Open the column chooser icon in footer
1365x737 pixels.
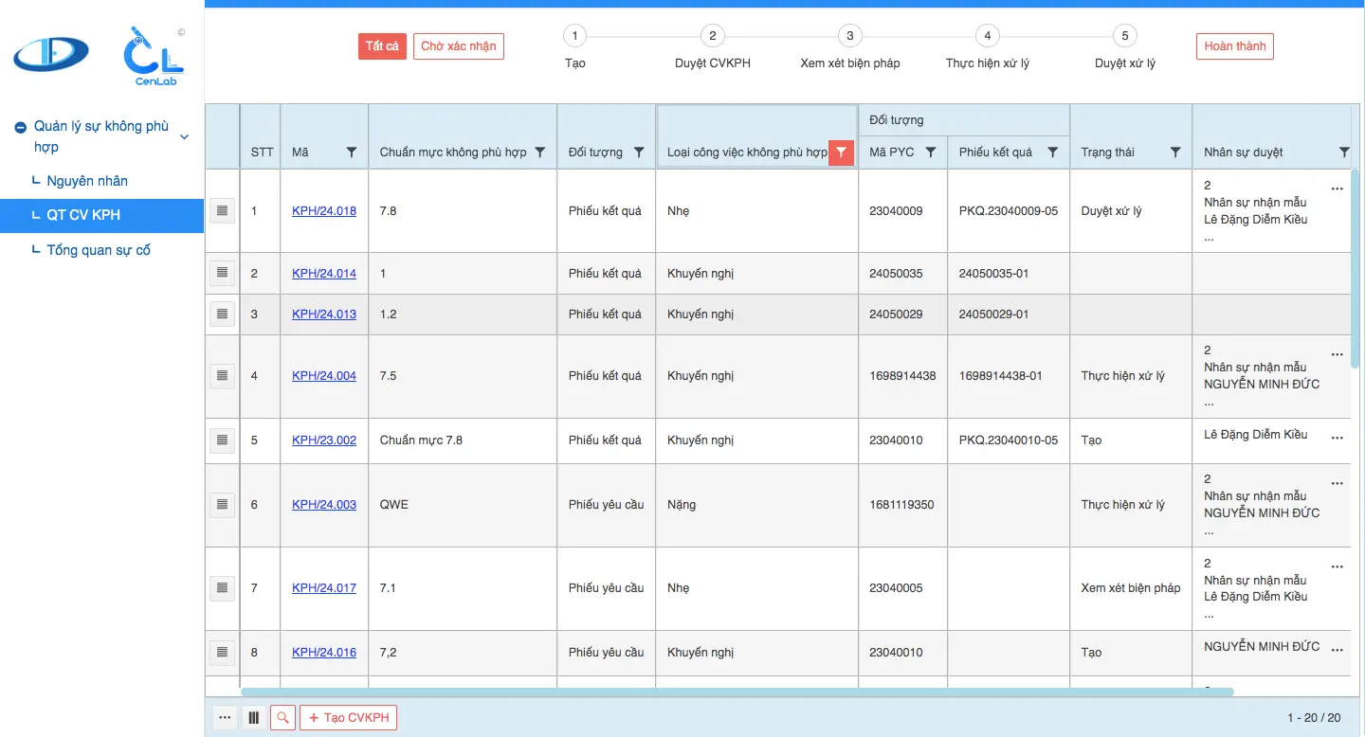tap(253, 718)
